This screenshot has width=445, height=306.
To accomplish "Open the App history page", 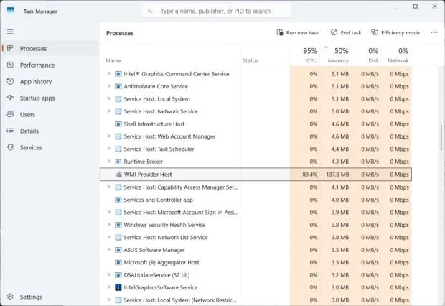I will [x=50, y=82].
